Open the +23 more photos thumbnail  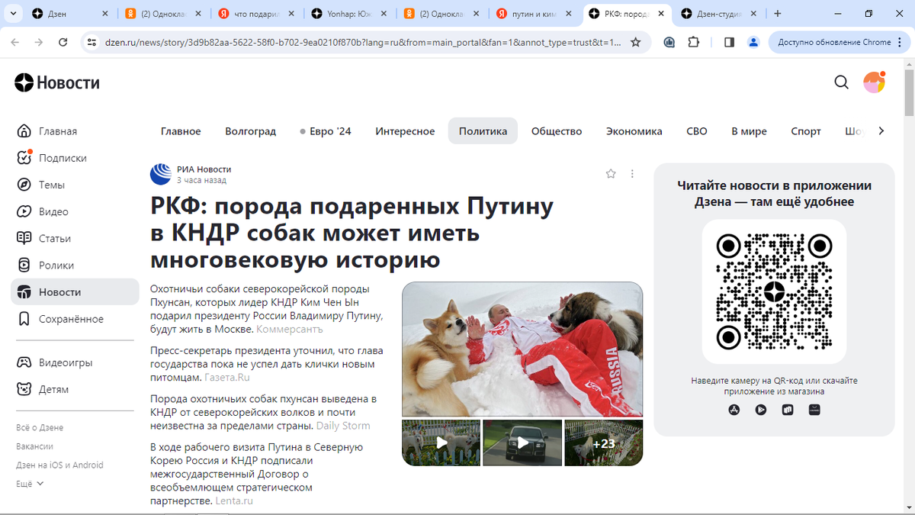[x=603, y=443]
